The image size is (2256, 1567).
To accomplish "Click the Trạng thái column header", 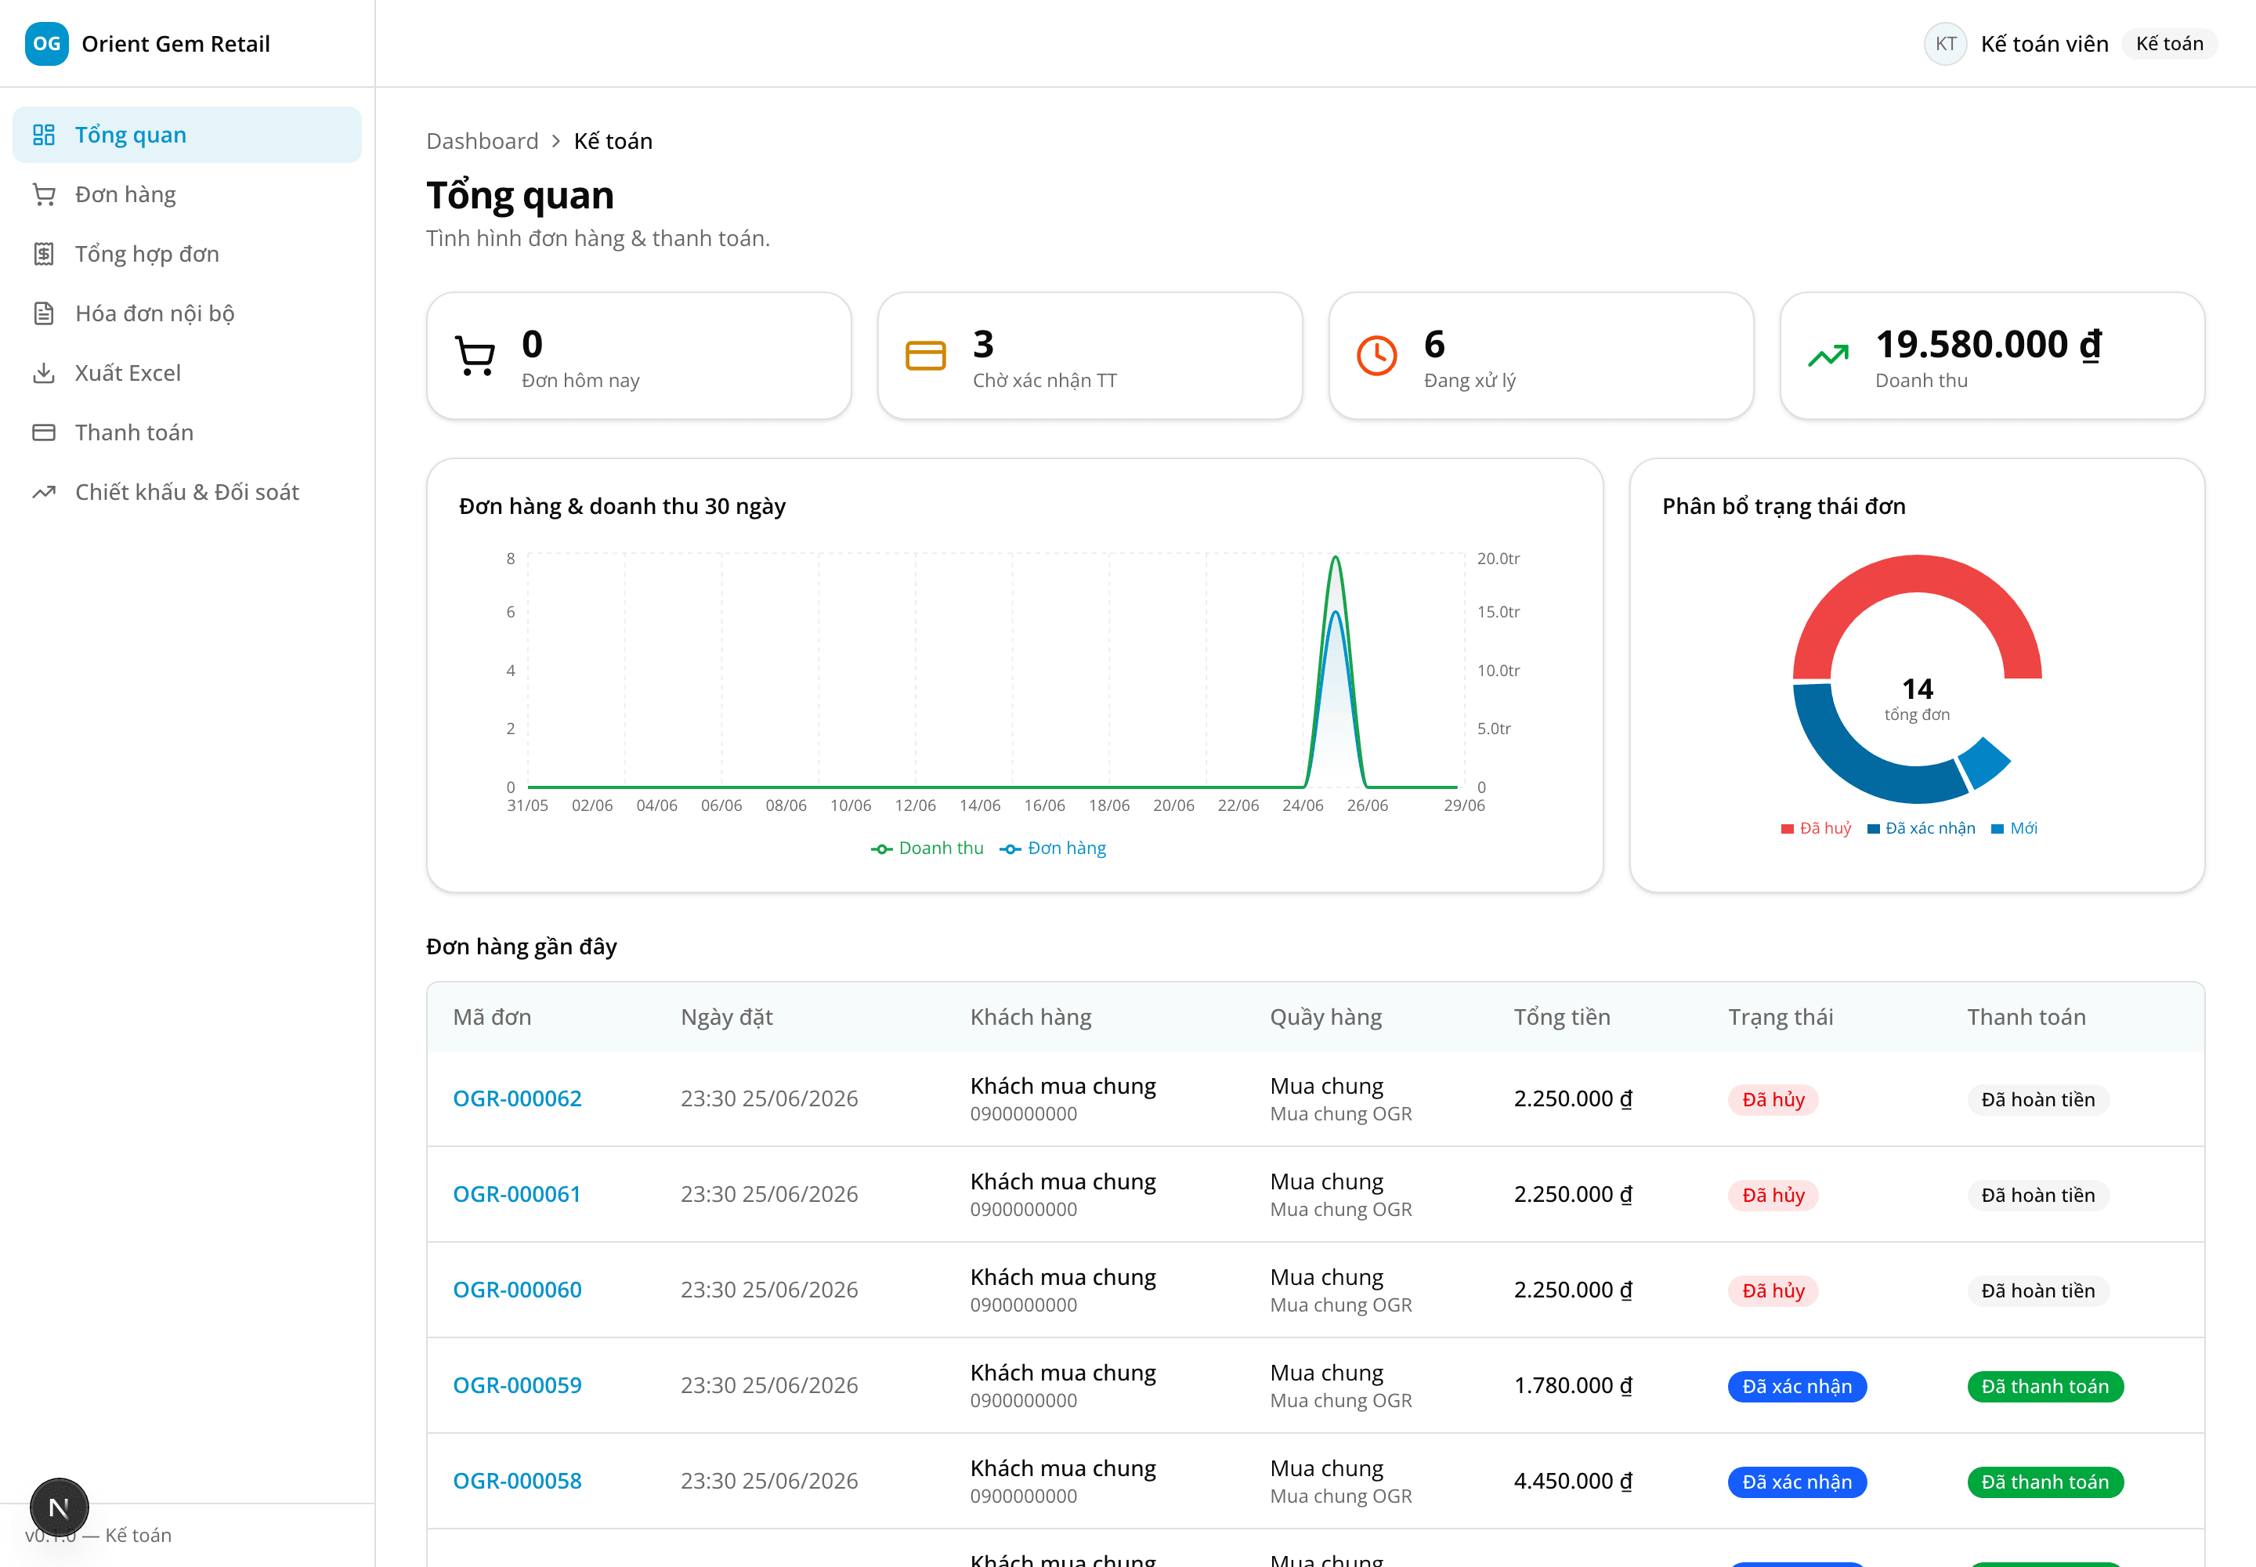I will click(x=1780, y=1017).
